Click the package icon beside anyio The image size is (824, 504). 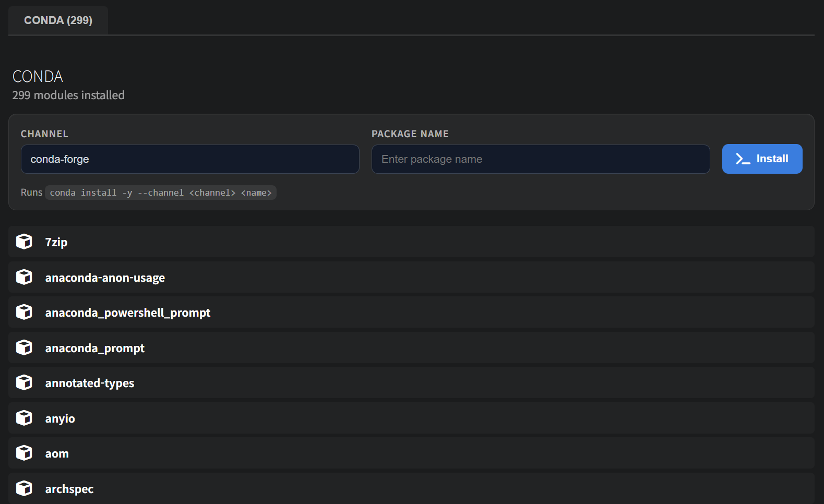[24, 418]
